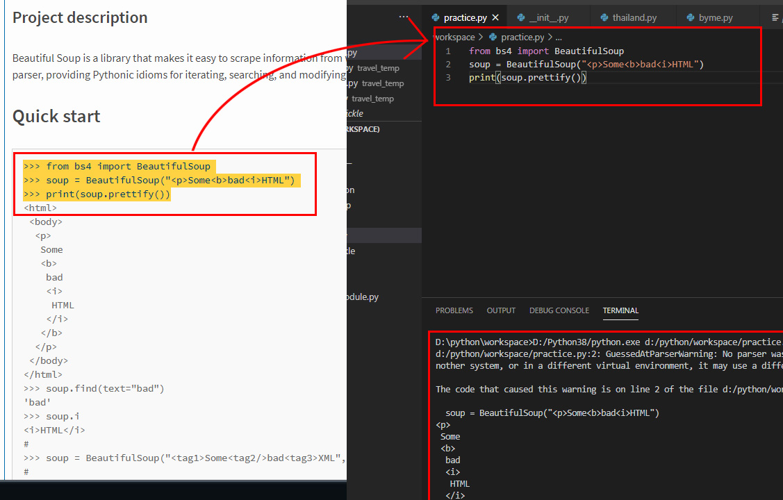Click 'Some' in the terminal output

tap(450, 437)
